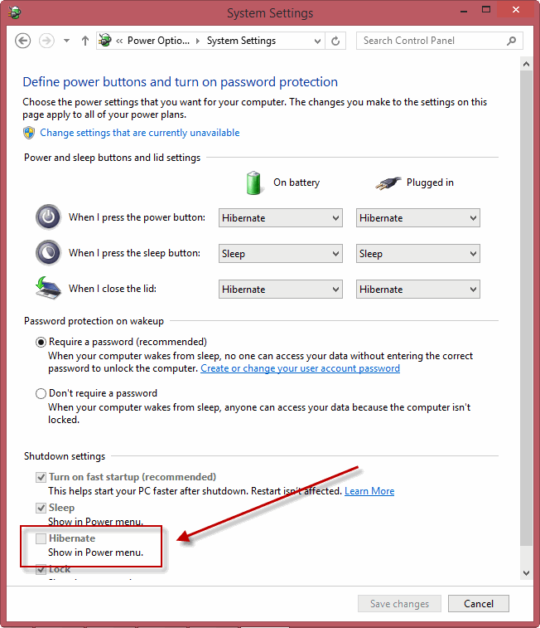The image size is (540, 628).
Task: Click the power button icon
Action: [x=48, y=217]
